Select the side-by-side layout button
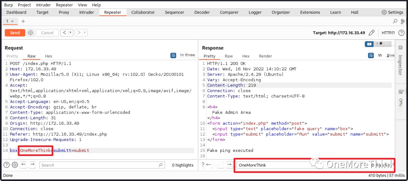Viewport: 408px width, 181px height. click(369, 44)
